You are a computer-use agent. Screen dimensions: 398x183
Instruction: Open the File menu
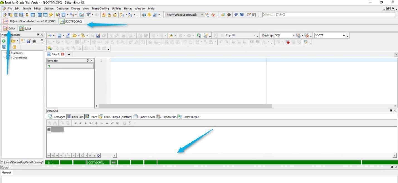pyautogui.click(x=9, y=9)
